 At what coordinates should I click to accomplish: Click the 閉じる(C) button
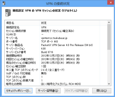coord(102,91)
